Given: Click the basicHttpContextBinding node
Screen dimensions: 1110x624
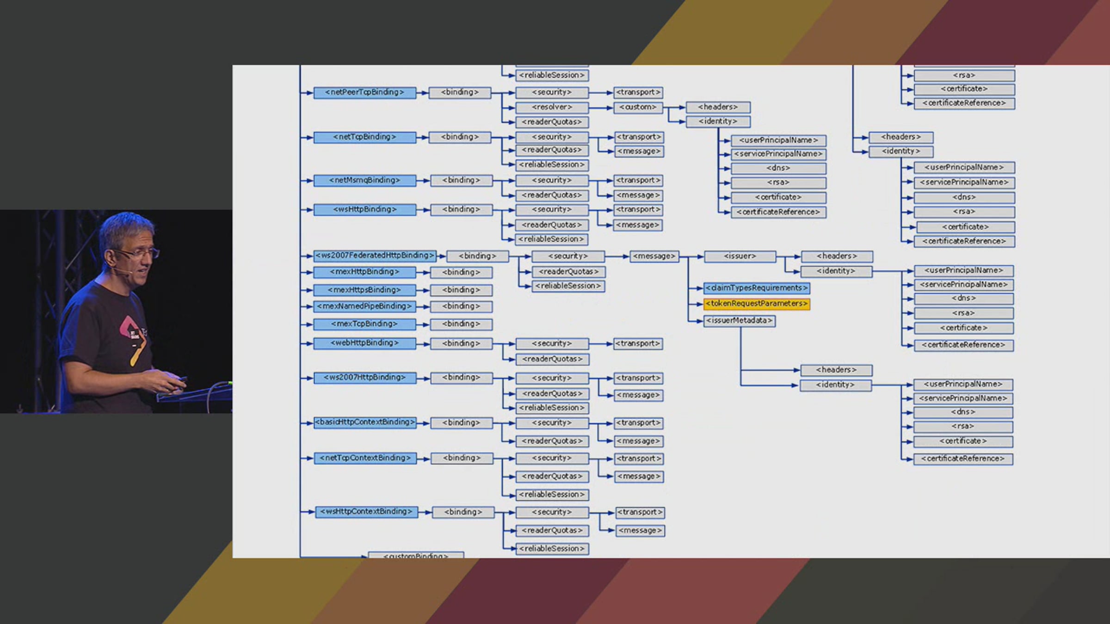Looking at the screenshot, I should pos(364,422).
